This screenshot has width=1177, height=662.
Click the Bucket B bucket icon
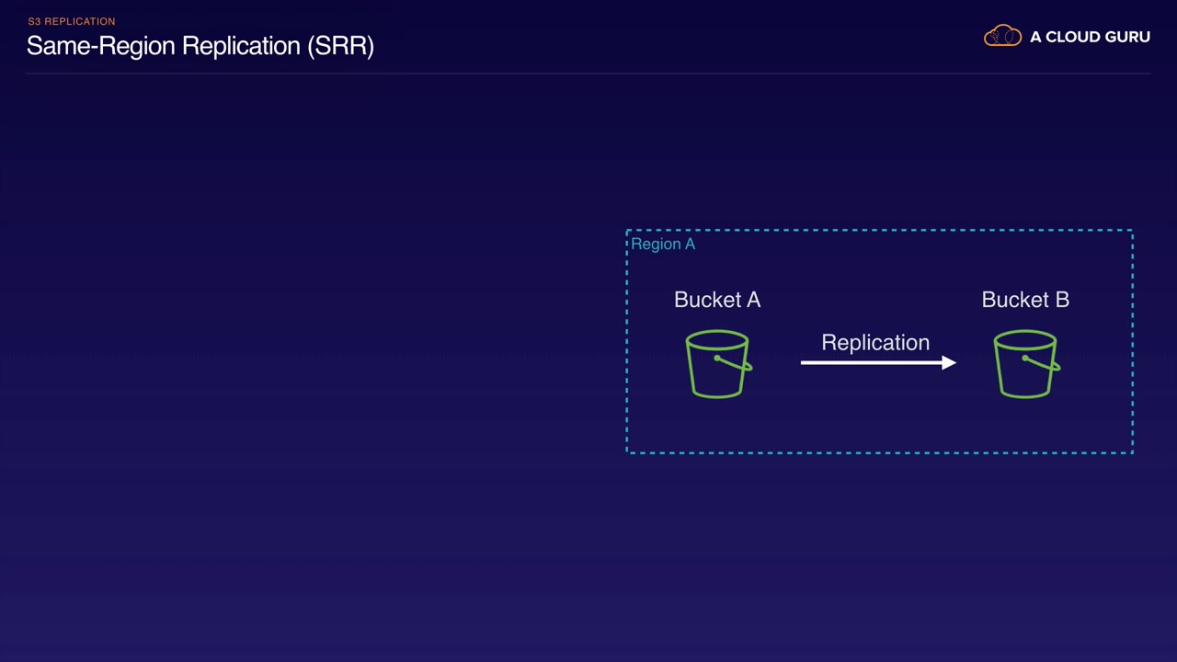tap(1025, 365)
